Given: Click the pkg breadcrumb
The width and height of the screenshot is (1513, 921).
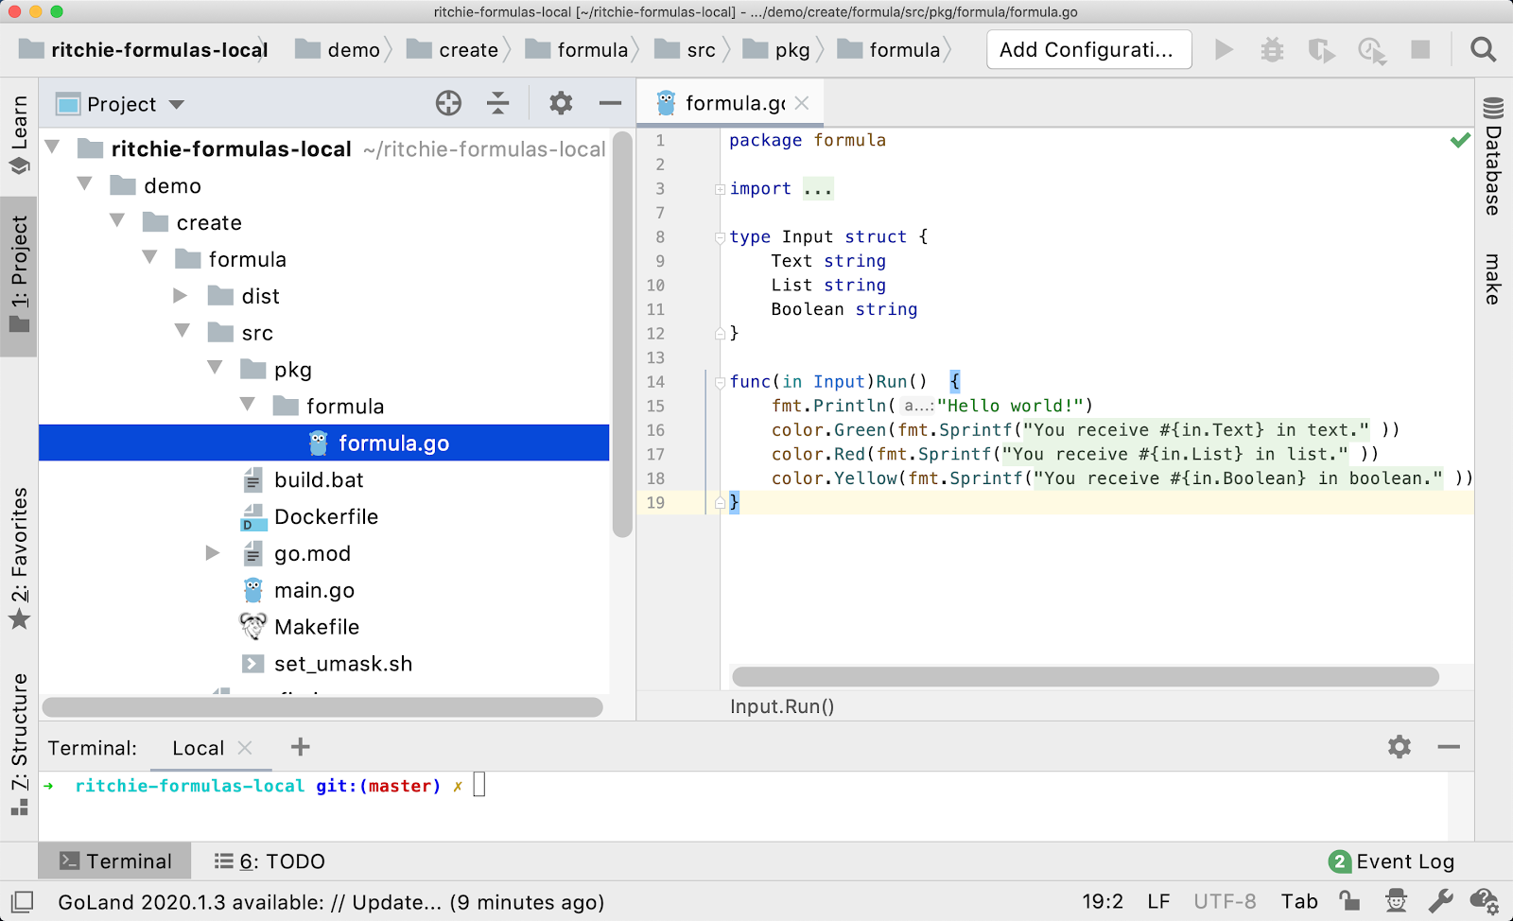Looking at the screenshot, I should click(777, 50).
